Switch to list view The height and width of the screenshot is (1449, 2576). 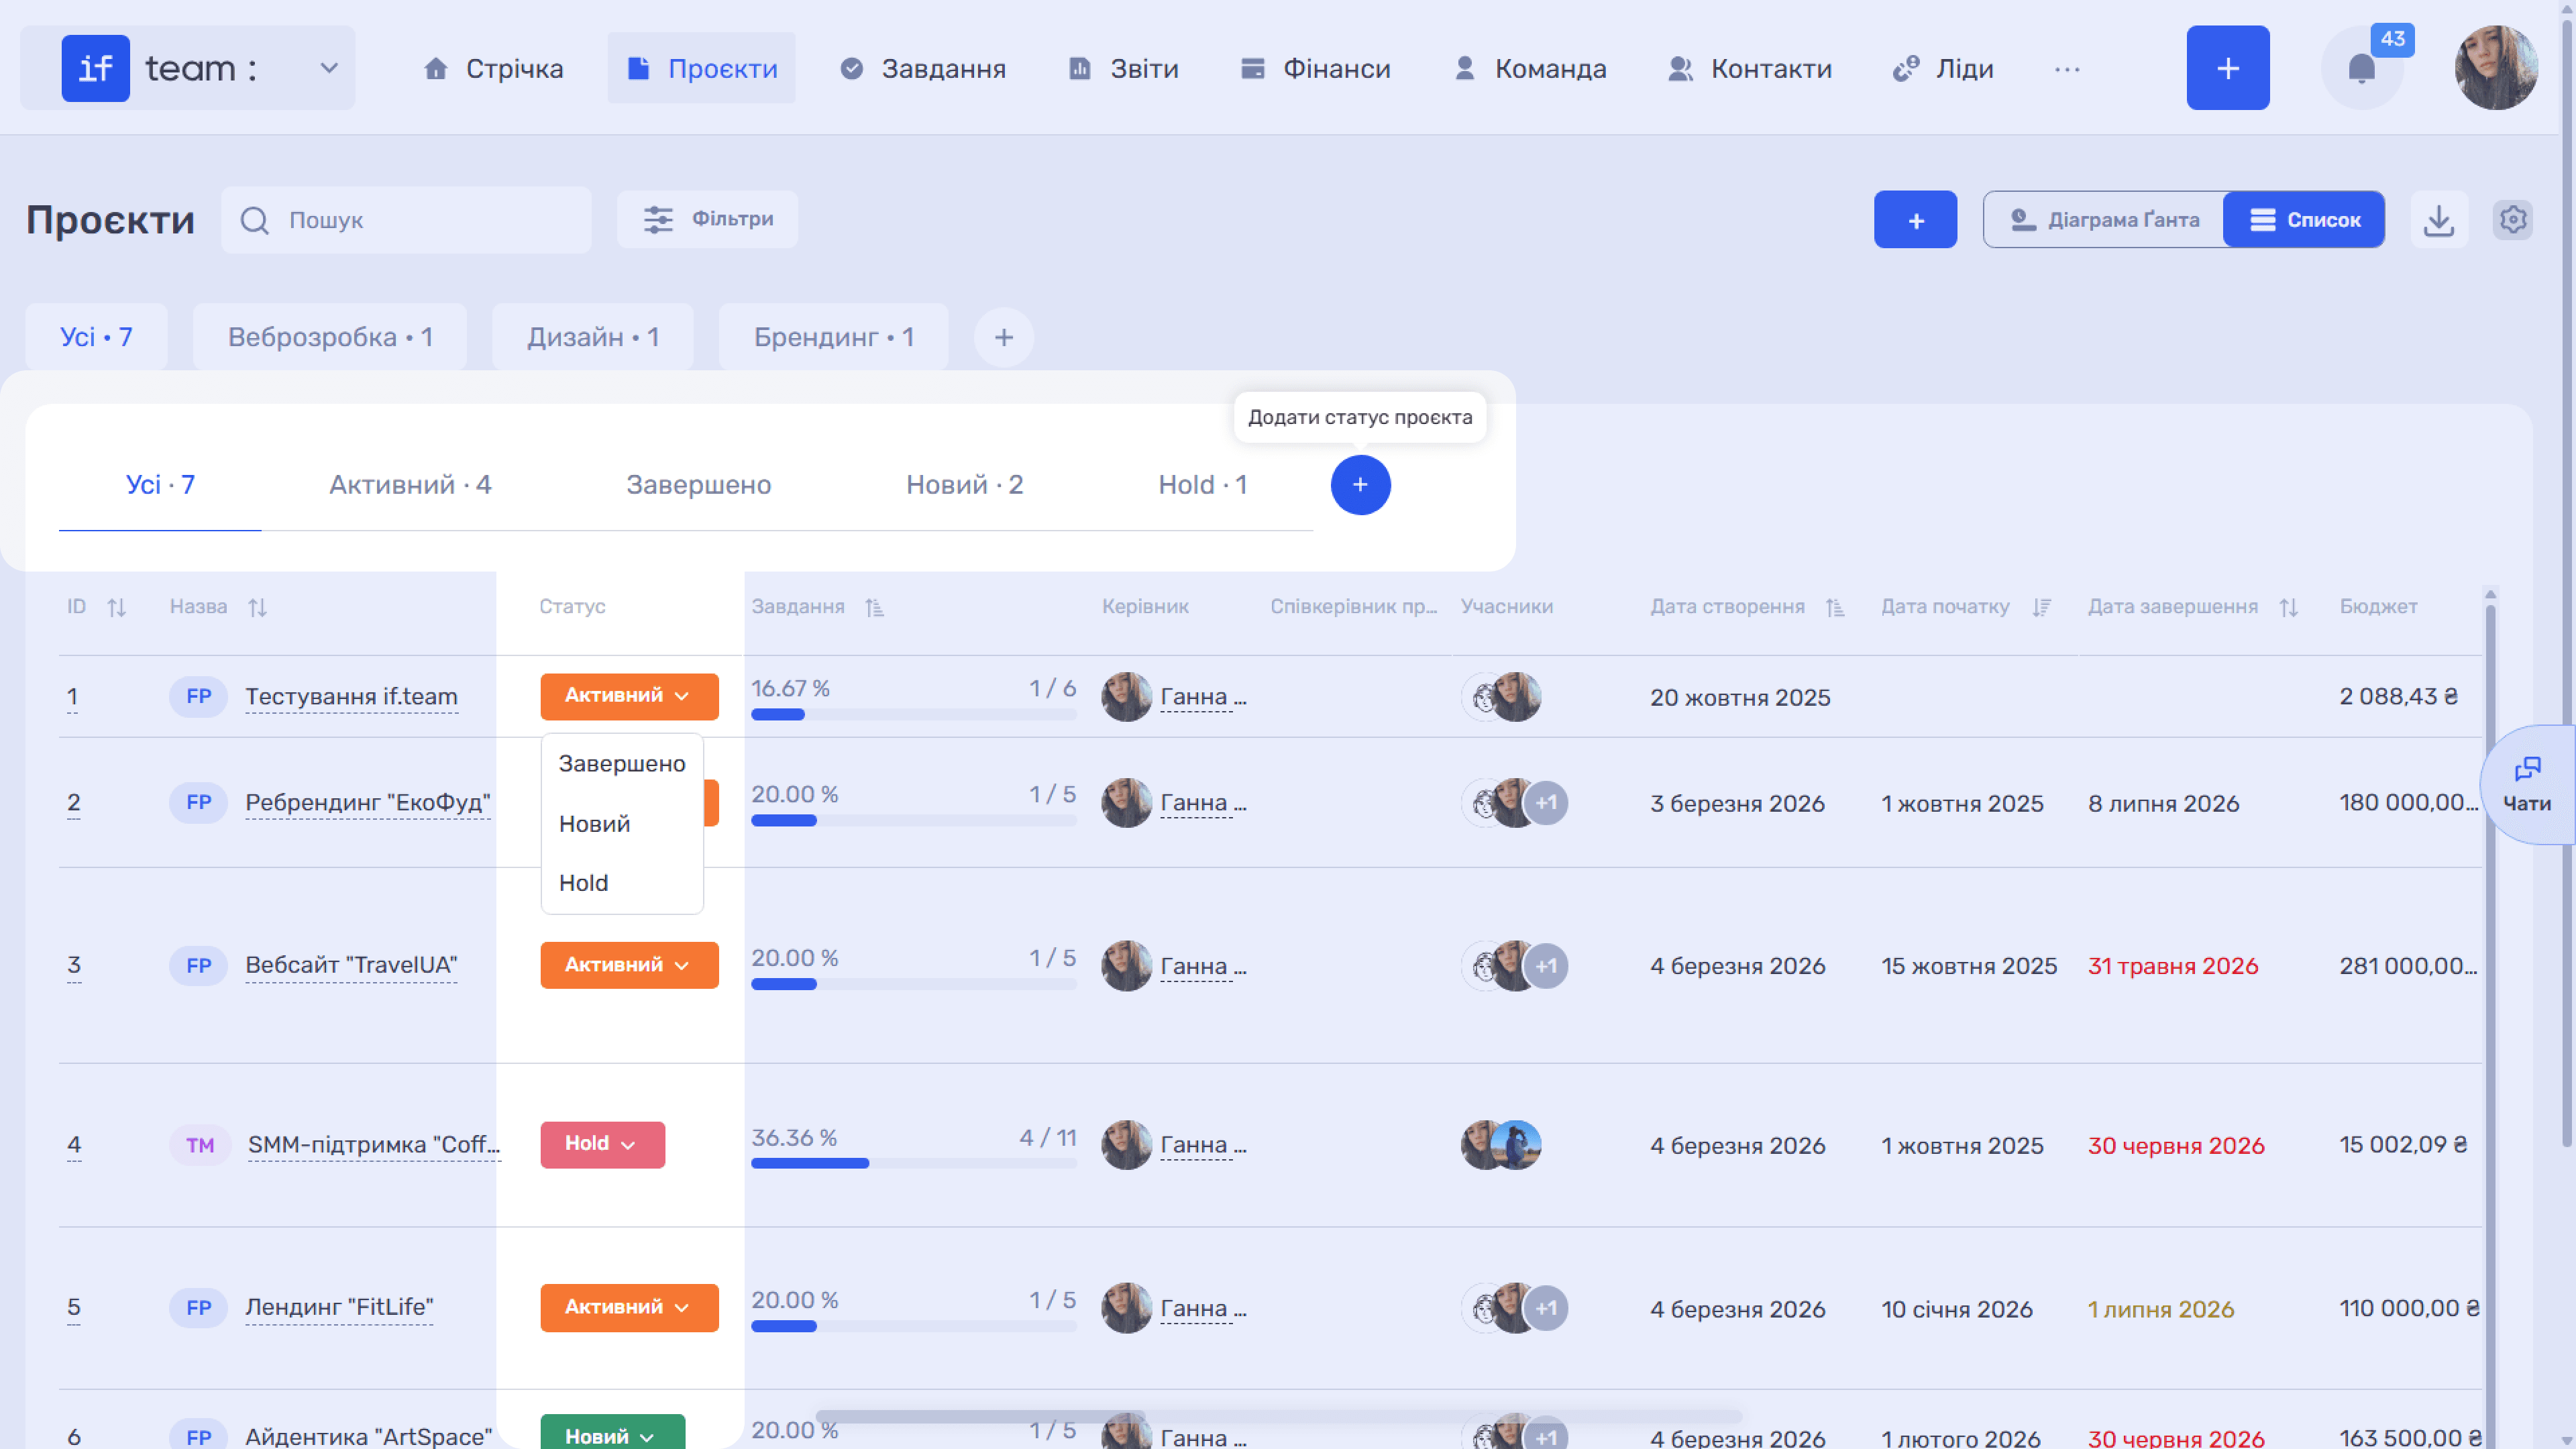click(2304, 220)
